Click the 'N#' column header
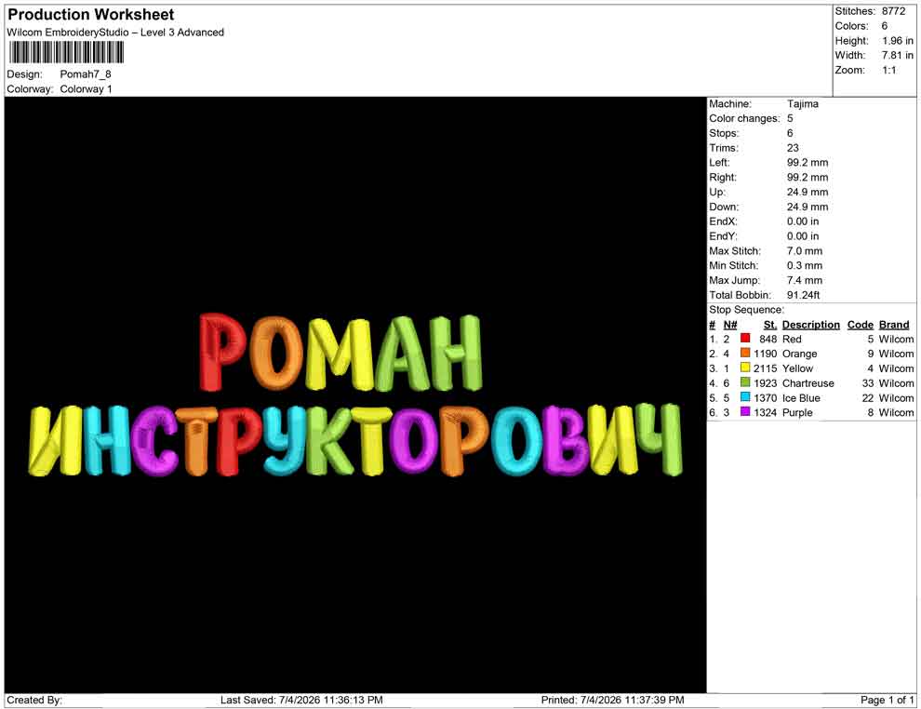The image size is (921, 709). click(730, 324)
